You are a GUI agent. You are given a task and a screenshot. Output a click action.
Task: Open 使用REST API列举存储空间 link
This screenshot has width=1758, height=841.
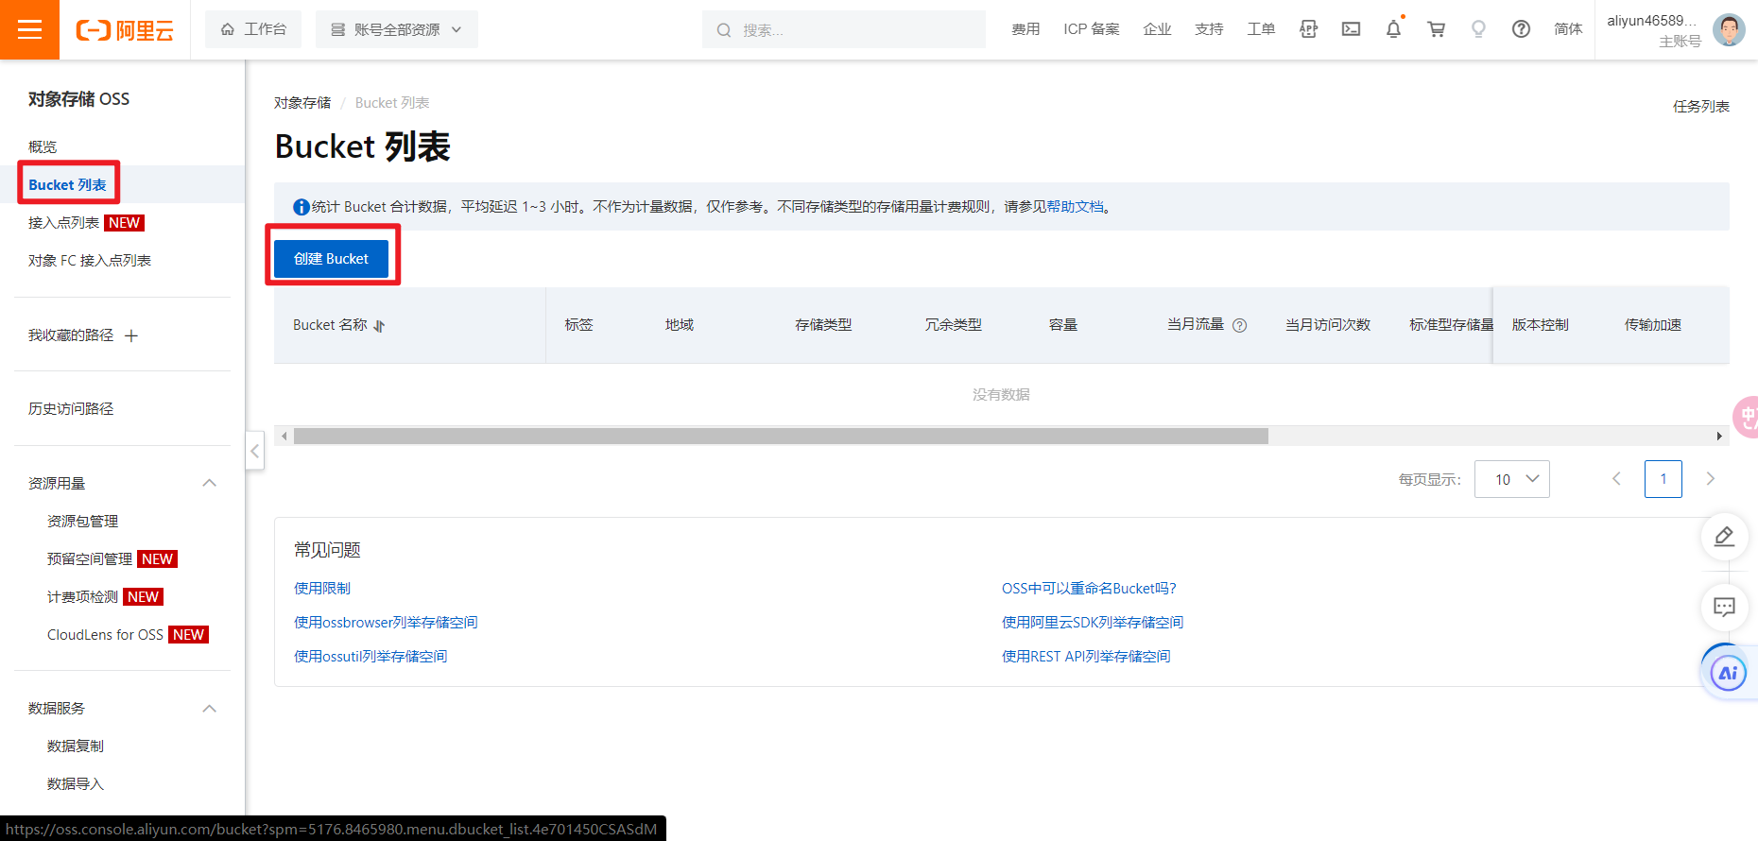pyautogui.click(x=1086, y=656)
